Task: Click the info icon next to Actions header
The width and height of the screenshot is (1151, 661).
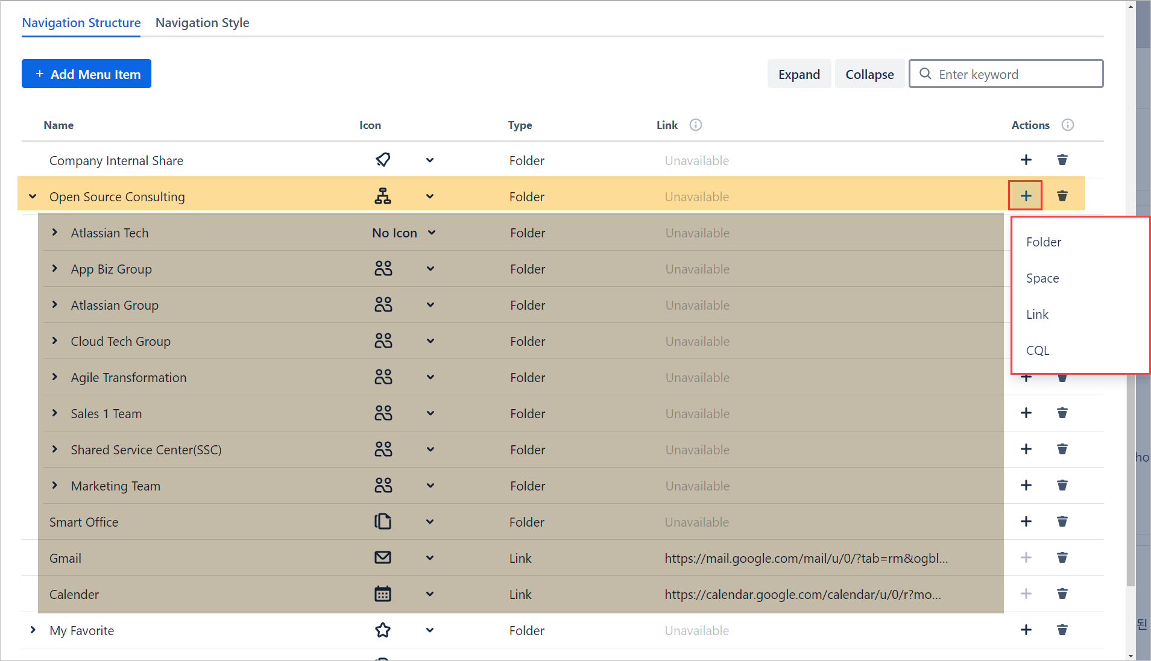Action: click(1068, 125)
